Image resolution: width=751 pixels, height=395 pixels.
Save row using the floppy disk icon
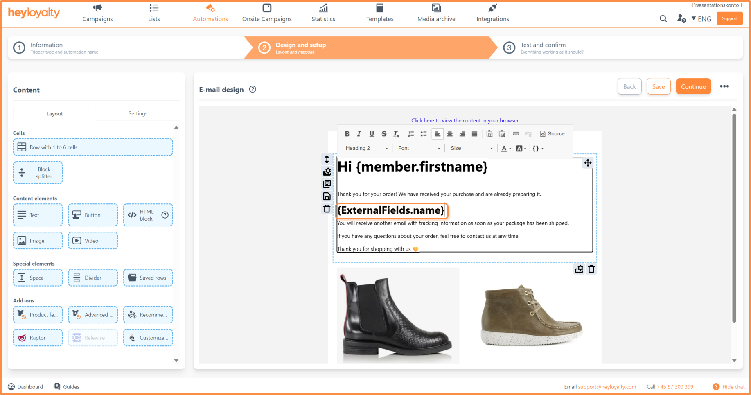point(327,196)
